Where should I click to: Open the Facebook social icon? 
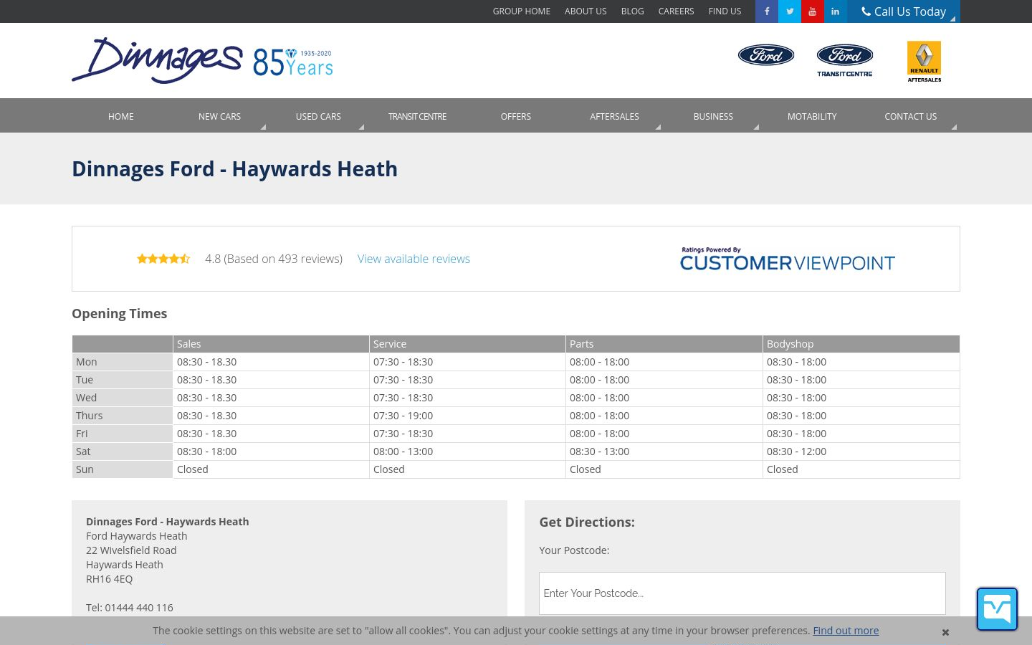click(x=767, y=11)
